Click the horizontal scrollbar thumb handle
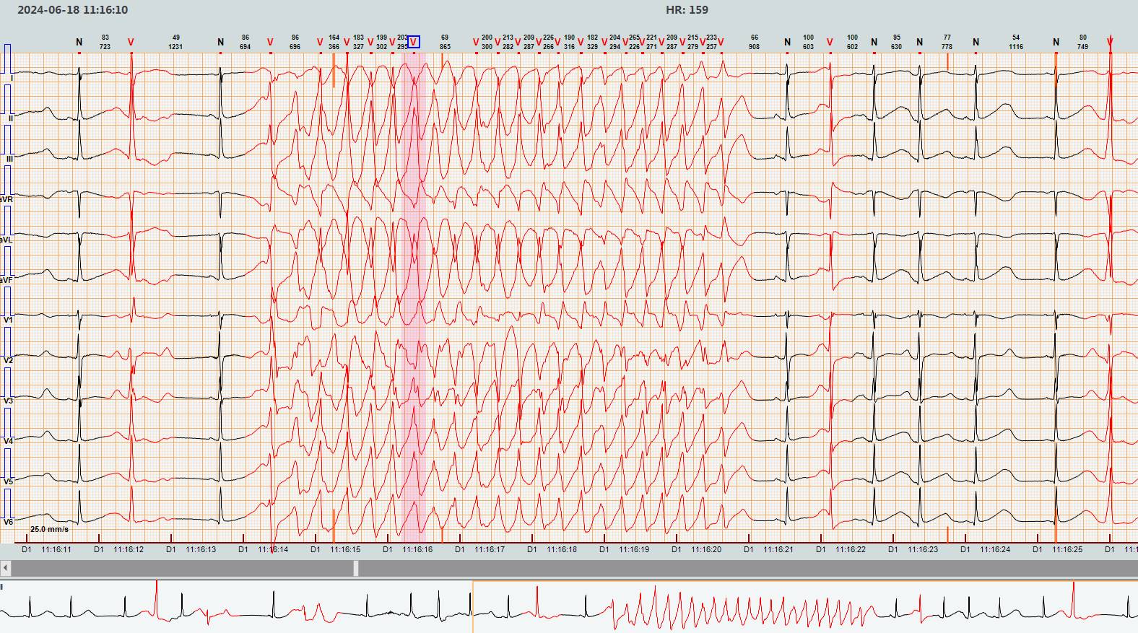This screenshot has width=1138, height=633. (356, 568)
